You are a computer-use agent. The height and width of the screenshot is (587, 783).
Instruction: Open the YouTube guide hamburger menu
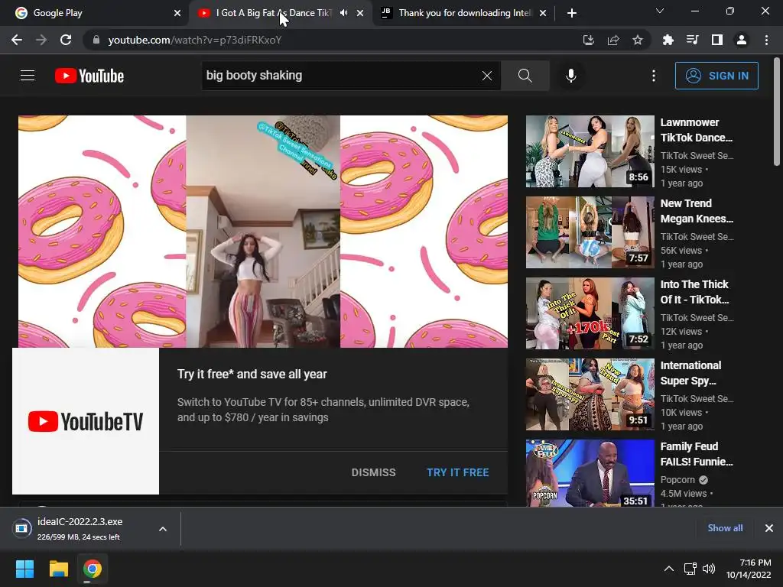tap(28, 76)
